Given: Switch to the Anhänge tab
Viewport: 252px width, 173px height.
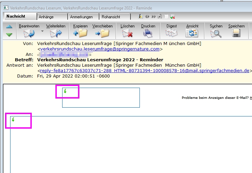Looking at the screenshot, I should click(x=51, y=17).
